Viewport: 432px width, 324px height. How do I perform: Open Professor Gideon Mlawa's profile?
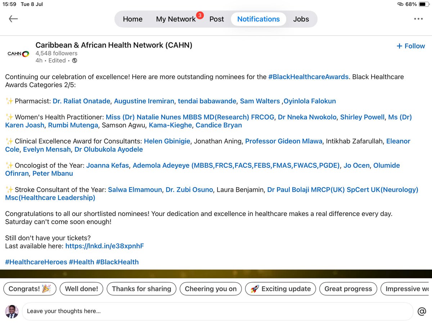(x=284, y=141)
